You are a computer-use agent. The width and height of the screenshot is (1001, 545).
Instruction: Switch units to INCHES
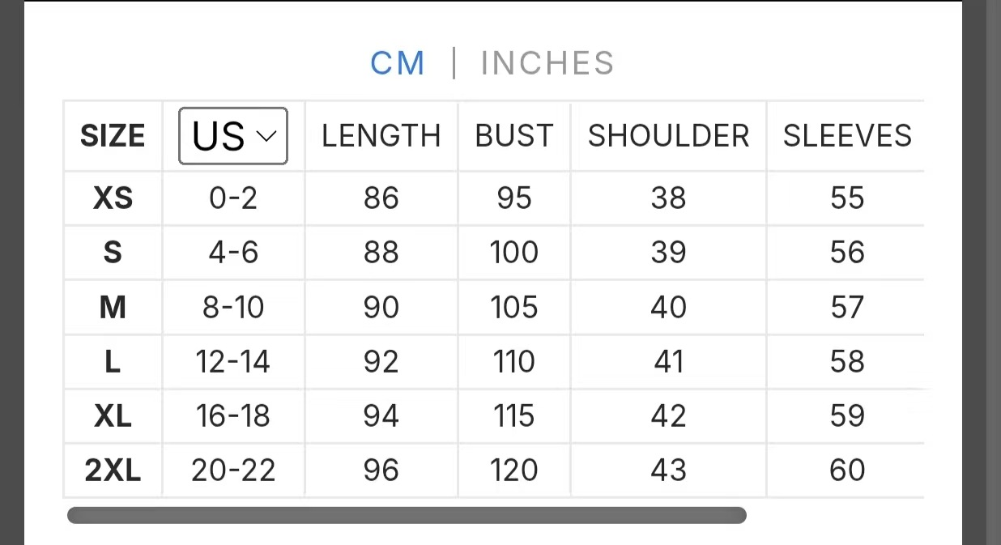(x=547, y=63)
